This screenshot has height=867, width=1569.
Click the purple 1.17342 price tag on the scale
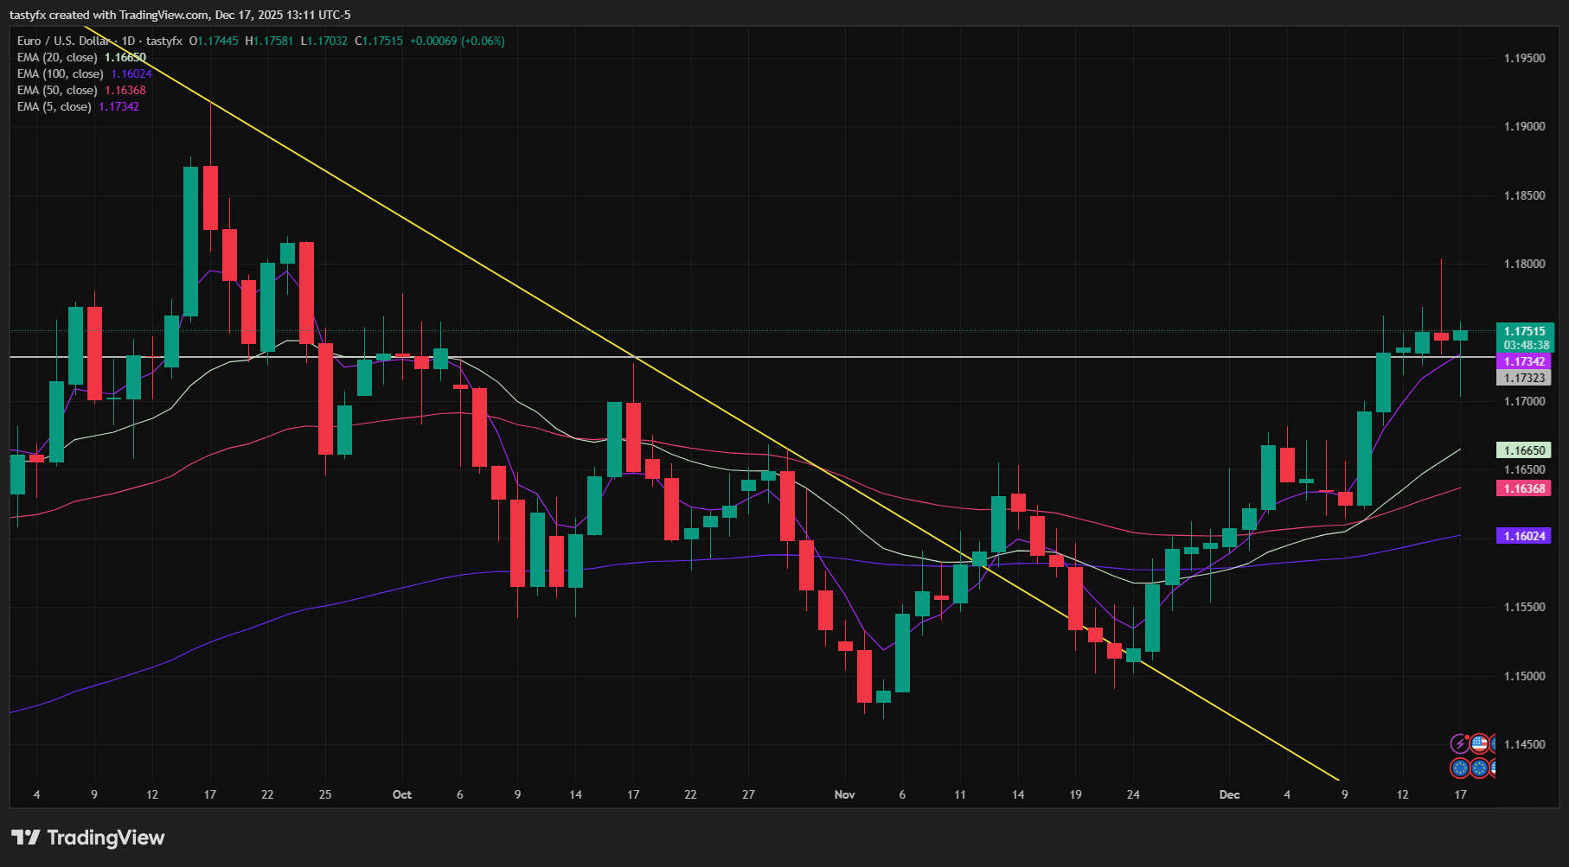coord(1526,361)
